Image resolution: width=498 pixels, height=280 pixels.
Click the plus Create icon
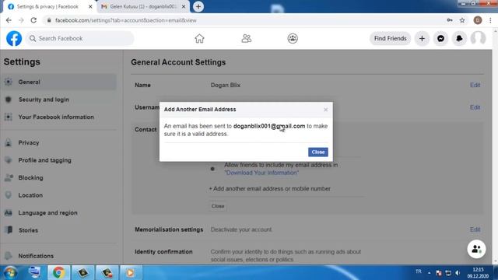[x=422, y=38]
